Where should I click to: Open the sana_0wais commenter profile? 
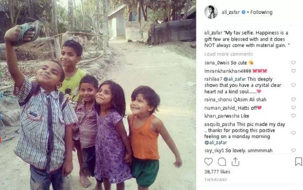pos(217,63)
